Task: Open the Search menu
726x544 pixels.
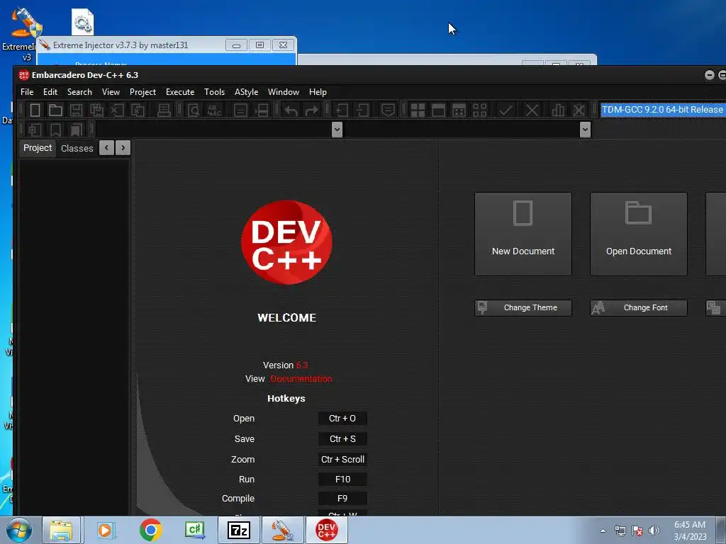Action: point(79,92)
